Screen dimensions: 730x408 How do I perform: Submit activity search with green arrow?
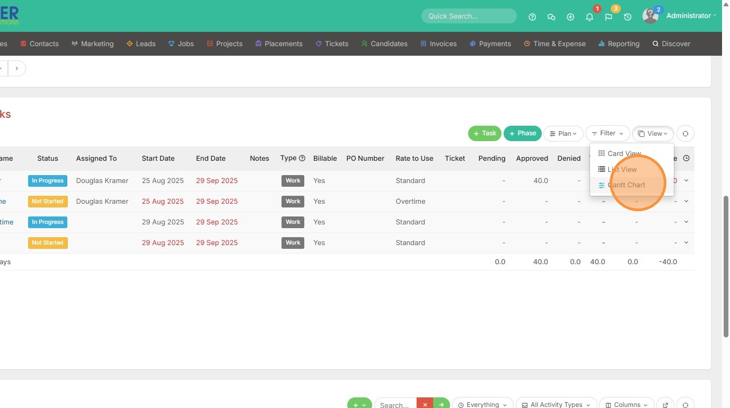pos(442,405)
